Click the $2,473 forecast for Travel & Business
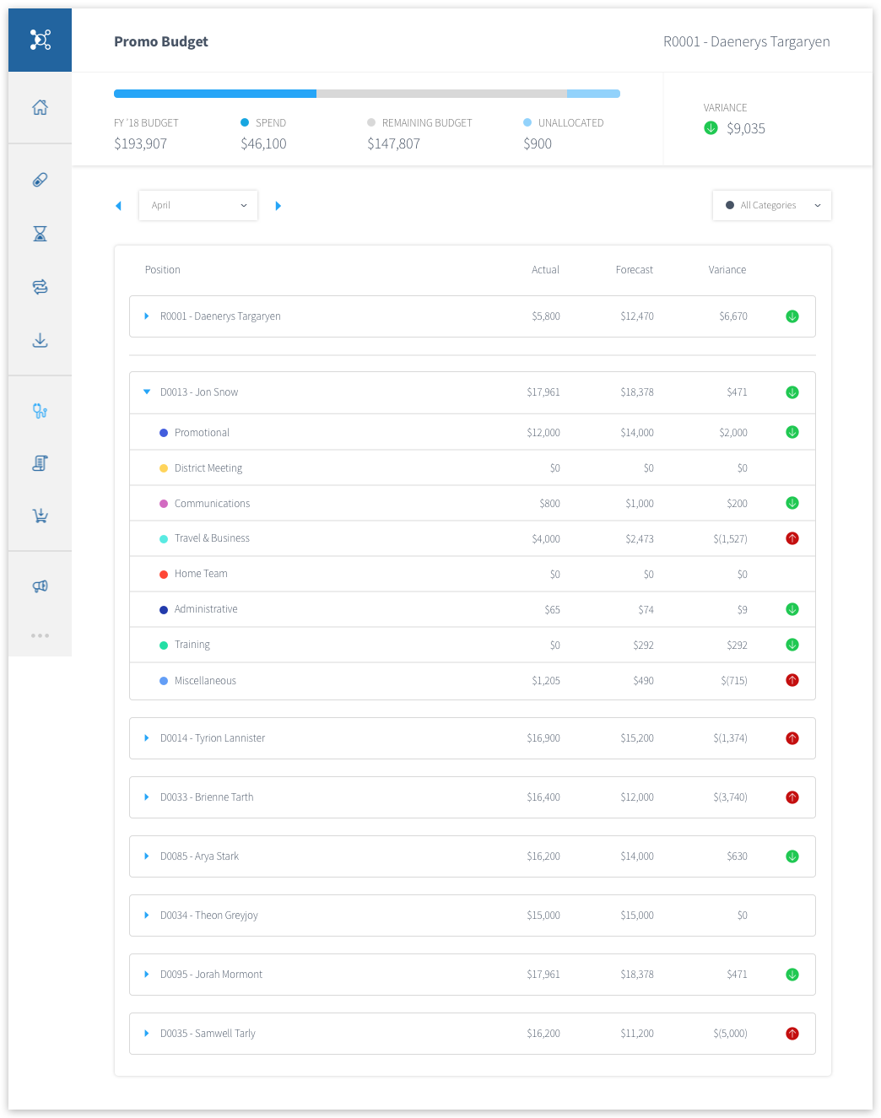The height and width of the screenshot is (1118, 881). point(640,539)
